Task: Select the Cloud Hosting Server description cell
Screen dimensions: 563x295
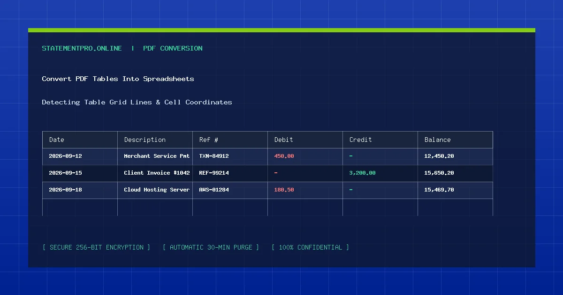Action: pos(155,190)
